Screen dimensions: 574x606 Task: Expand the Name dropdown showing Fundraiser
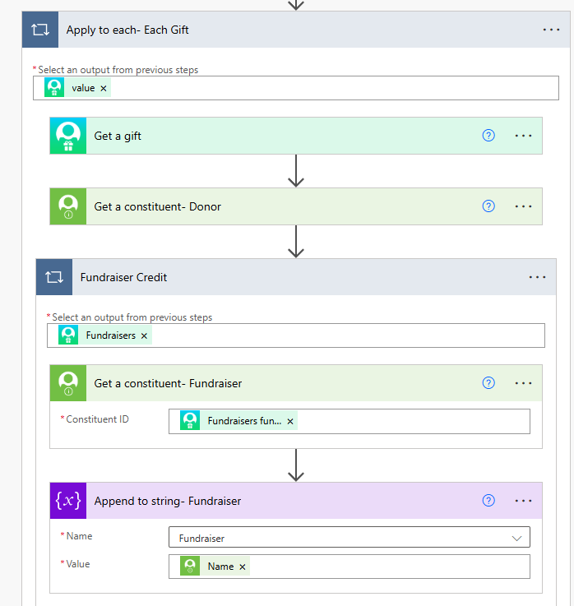click(x=349, y=537)
